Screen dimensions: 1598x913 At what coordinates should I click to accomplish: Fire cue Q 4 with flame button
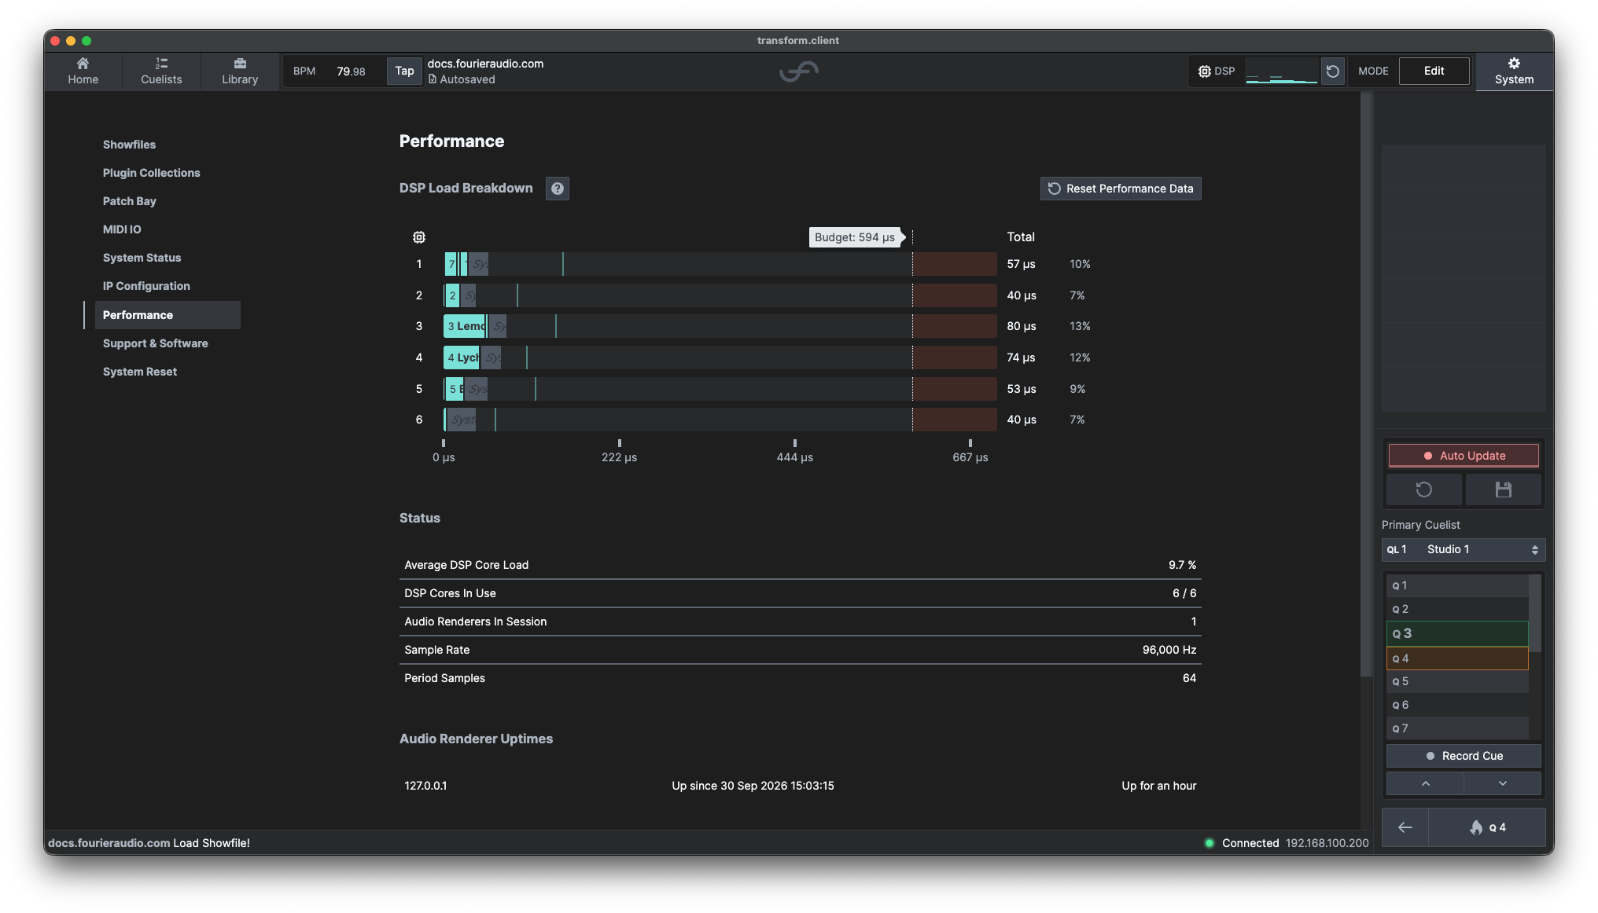[1486, 827]
